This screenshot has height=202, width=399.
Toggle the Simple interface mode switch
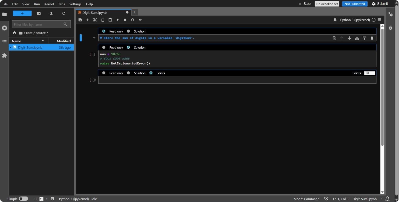[x=23, y=199]
